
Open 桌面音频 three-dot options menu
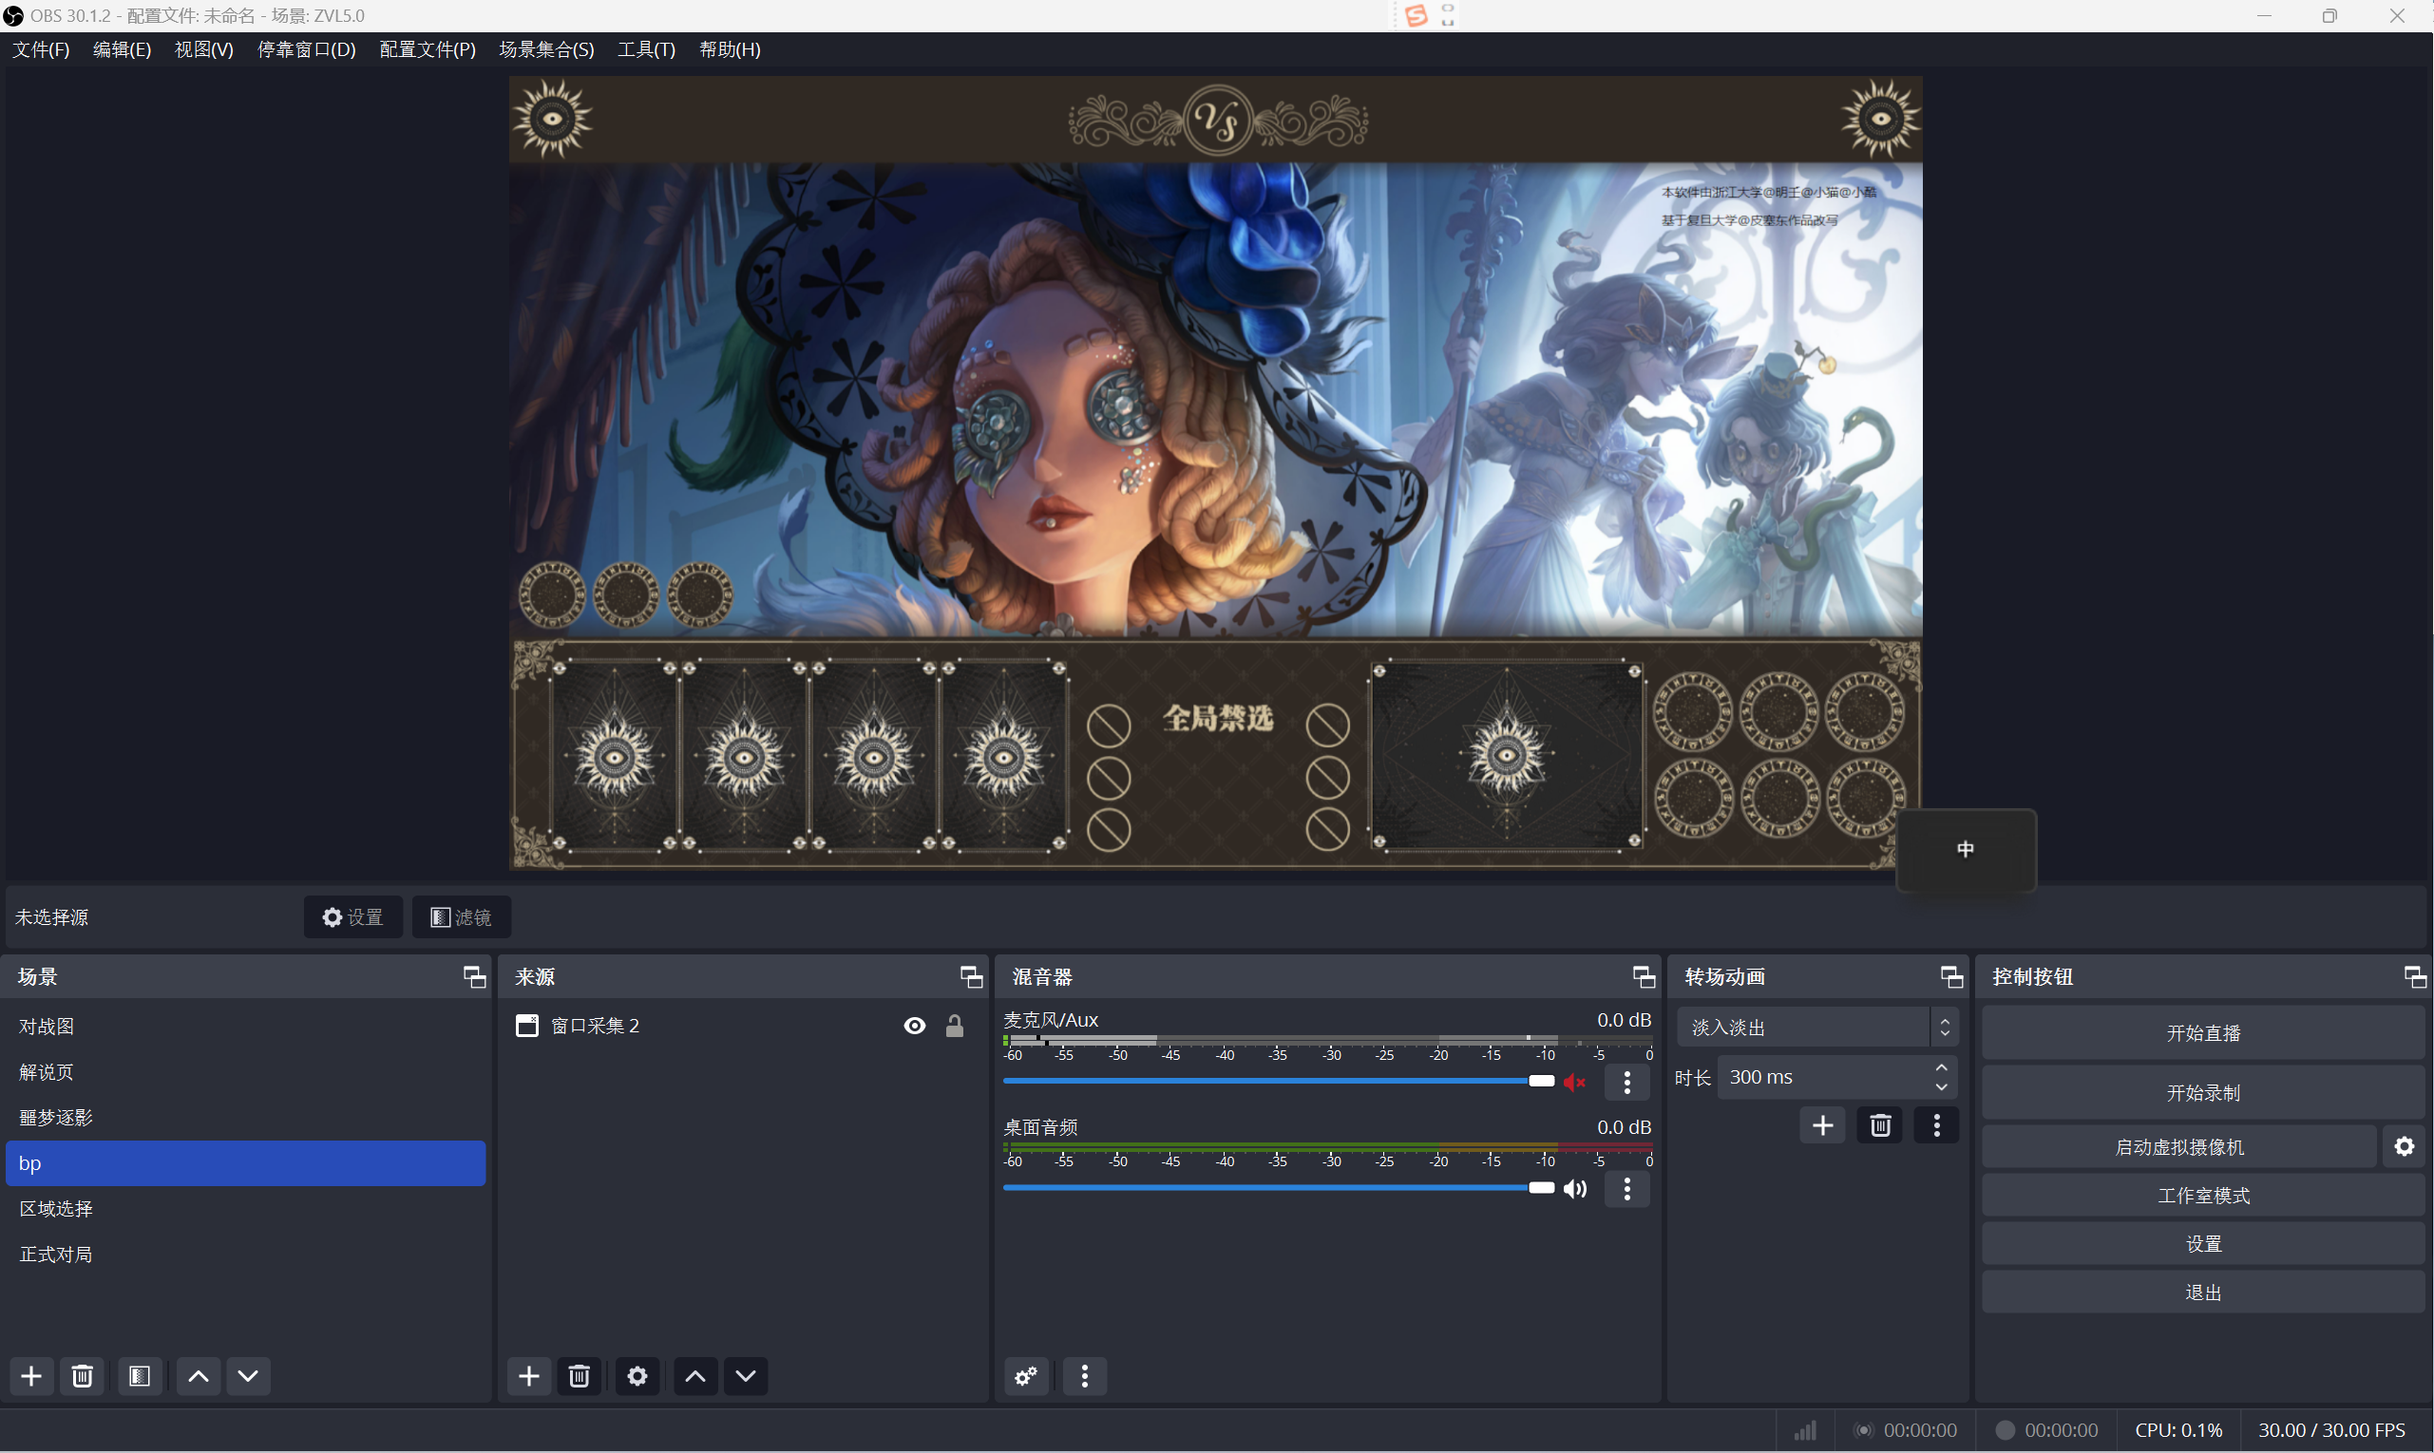[x=1627, y=1189]
